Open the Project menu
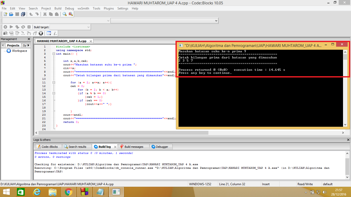 (46, 8)
